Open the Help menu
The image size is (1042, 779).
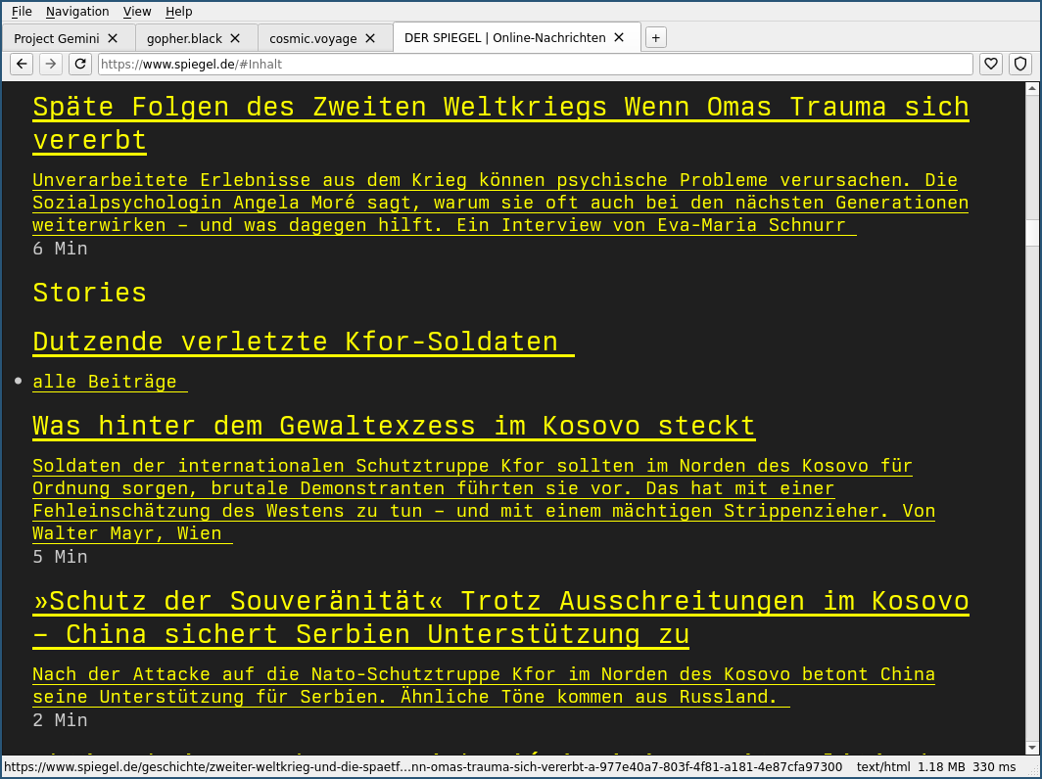178,12
